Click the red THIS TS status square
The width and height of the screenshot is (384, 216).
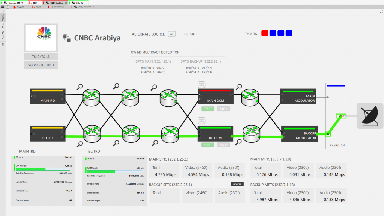[265, 33]
